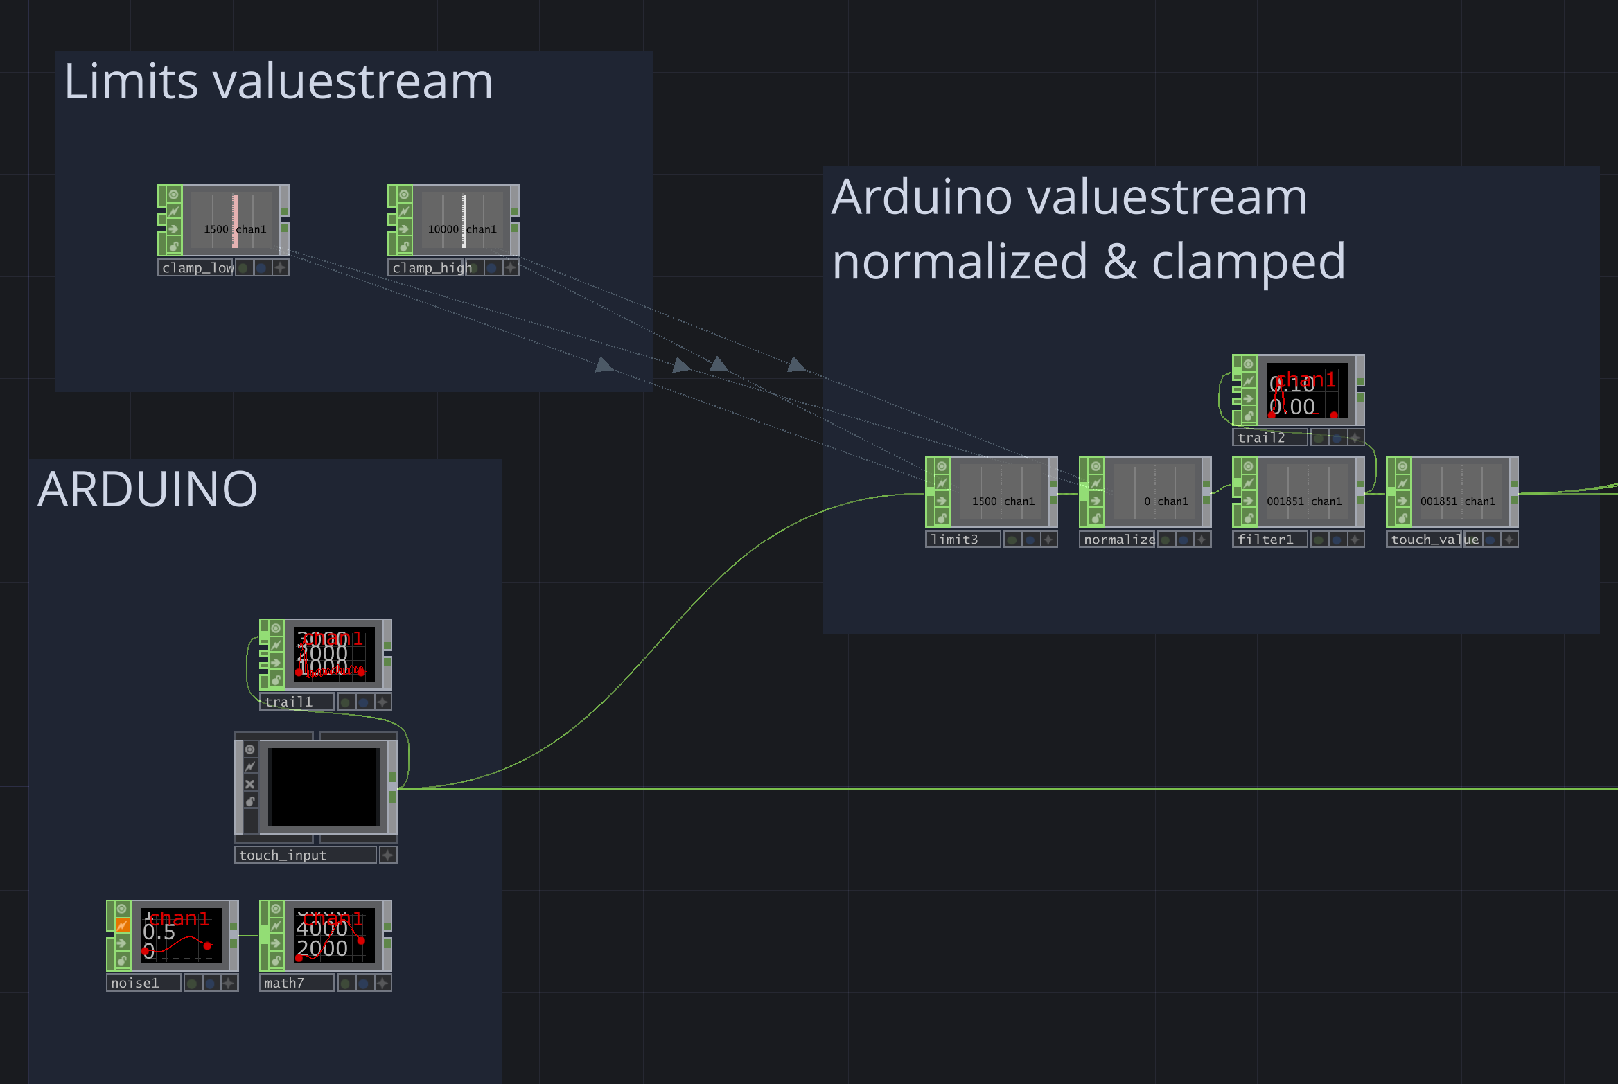Bypass the filter1 operator

pyautogui.click(x=1249, y=500)
